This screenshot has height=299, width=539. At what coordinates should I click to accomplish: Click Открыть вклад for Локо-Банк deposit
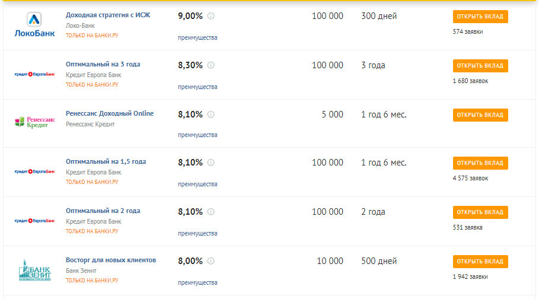[x=480, y=17]
